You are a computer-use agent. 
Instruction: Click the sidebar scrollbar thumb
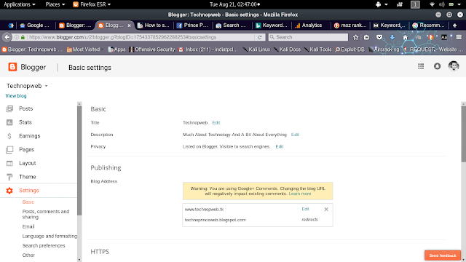point(79,160)
